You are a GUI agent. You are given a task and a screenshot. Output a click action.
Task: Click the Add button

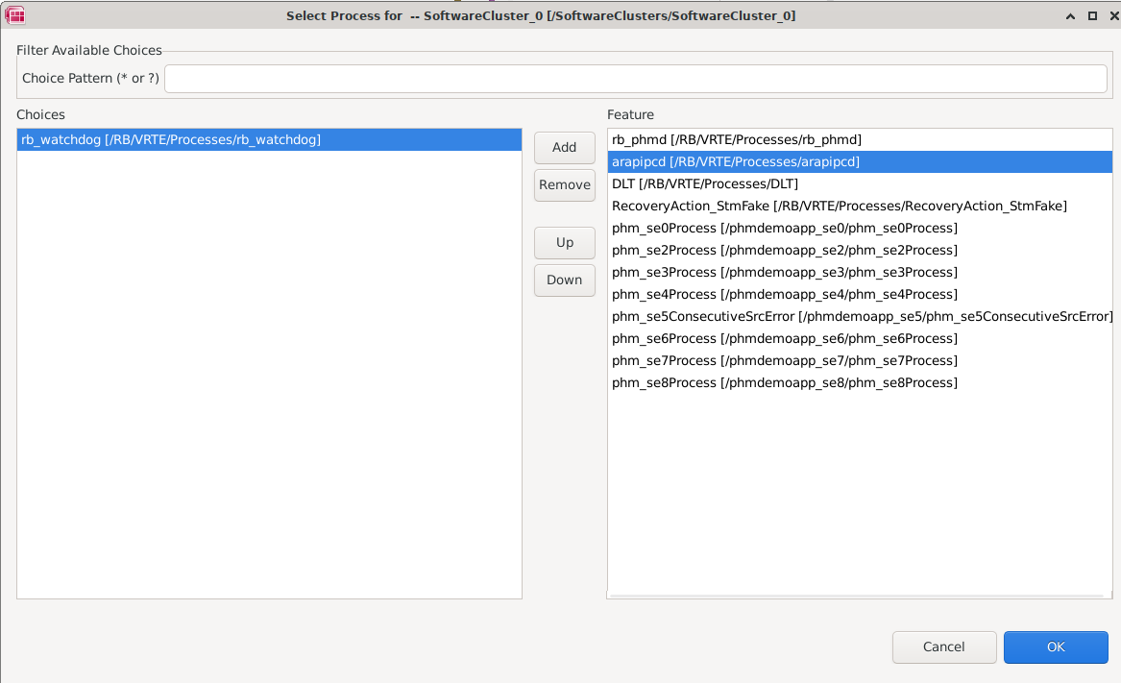(564, 148)
